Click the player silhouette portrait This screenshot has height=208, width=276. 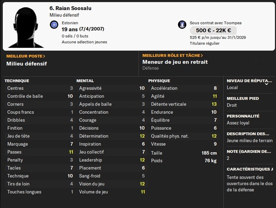pyautogui.click(x=25, y=26)
